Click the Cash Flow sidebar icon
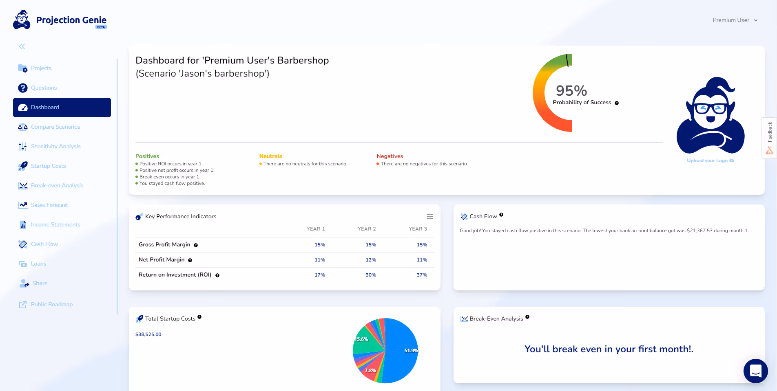The height and width of the screenshot is (391, 777). coord(23,244)
